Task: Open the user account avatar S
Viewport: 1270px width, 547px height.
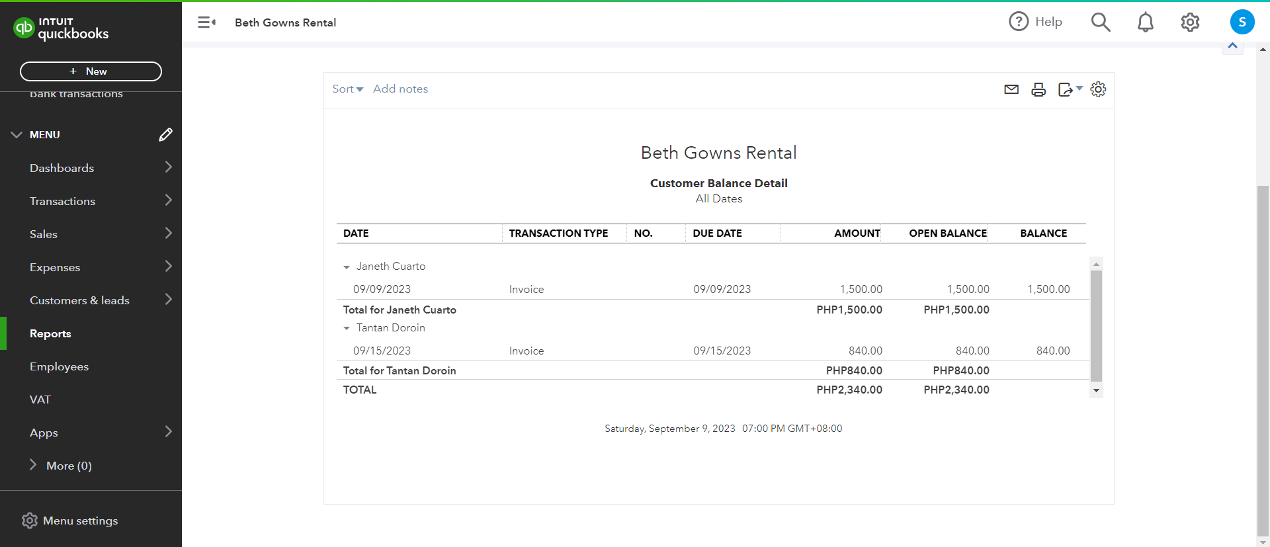Action: [x=1242, y=22]
